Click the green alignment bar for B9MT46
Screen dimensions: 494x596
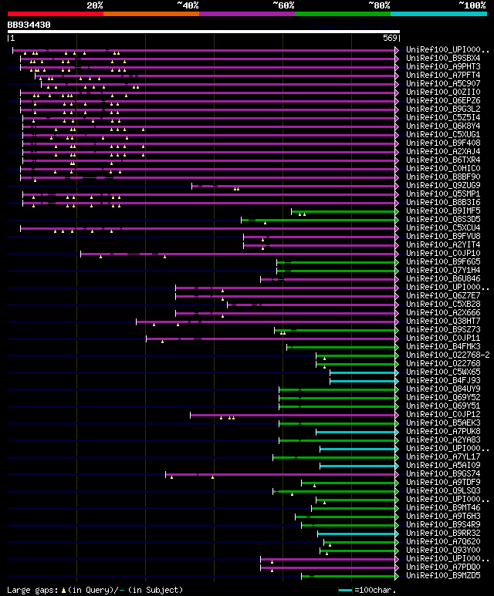click(x=354, y=509)
